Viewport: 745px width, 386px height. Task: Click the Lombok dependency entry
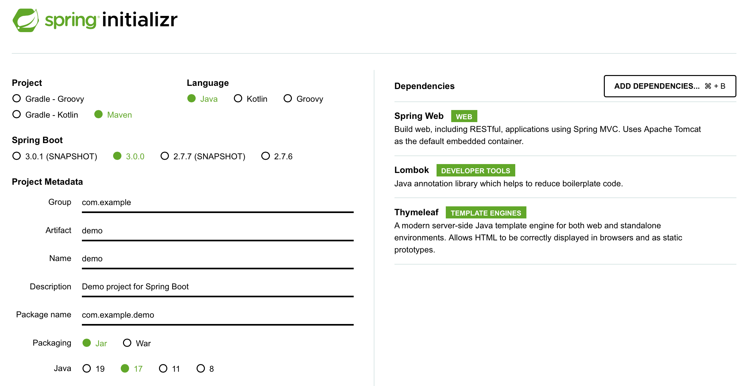(x=411, y=170)
